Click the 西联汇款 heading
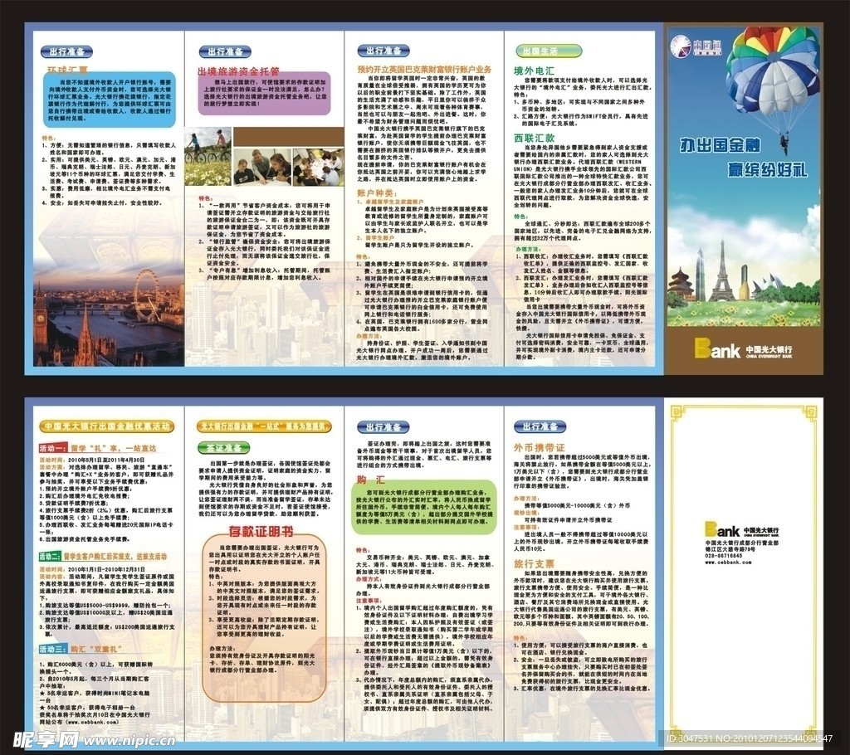The image size is (850, 755). (x=534, y=139)
